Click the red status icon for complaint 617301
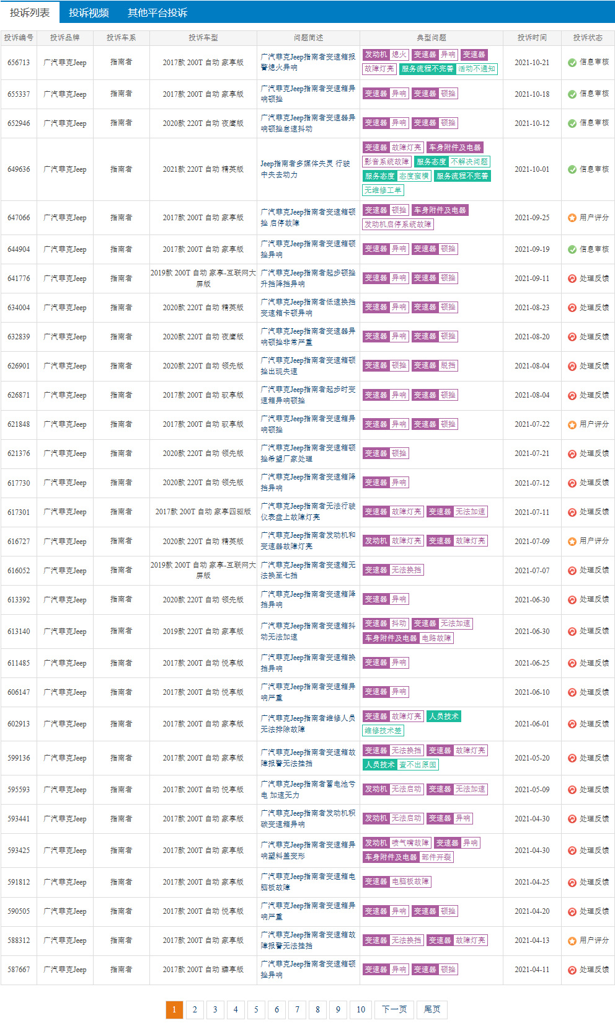This screenshot has height=1023, width=615. (x=572, y=512)
